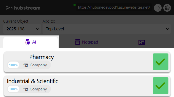This screenshot has height=97, width=174.
Task: Expand the Add to Top Level dropdown
Action: click(x=107, y=29)
